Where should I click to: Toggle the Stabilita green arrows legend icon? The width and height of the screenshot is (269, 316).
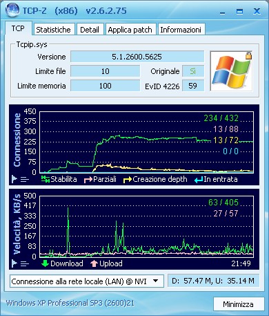tap(46, 179)
